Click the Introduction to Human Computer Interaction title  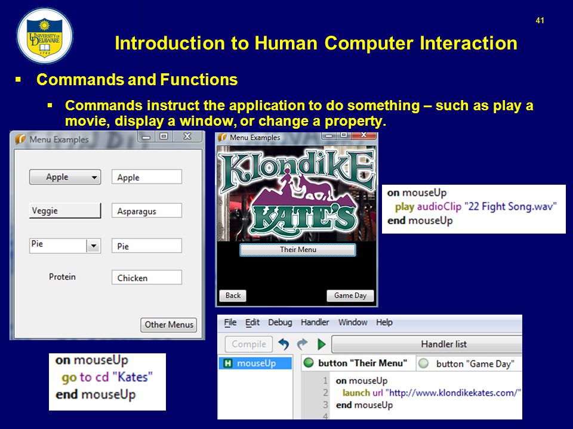click(x=316, y=43)
